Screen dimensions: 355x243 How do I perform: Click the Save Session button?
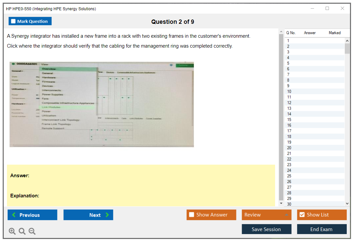[x=266, y=229]
